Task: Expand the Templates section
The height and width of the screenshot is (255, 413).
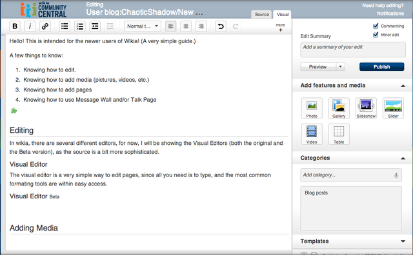Action: 403,241
